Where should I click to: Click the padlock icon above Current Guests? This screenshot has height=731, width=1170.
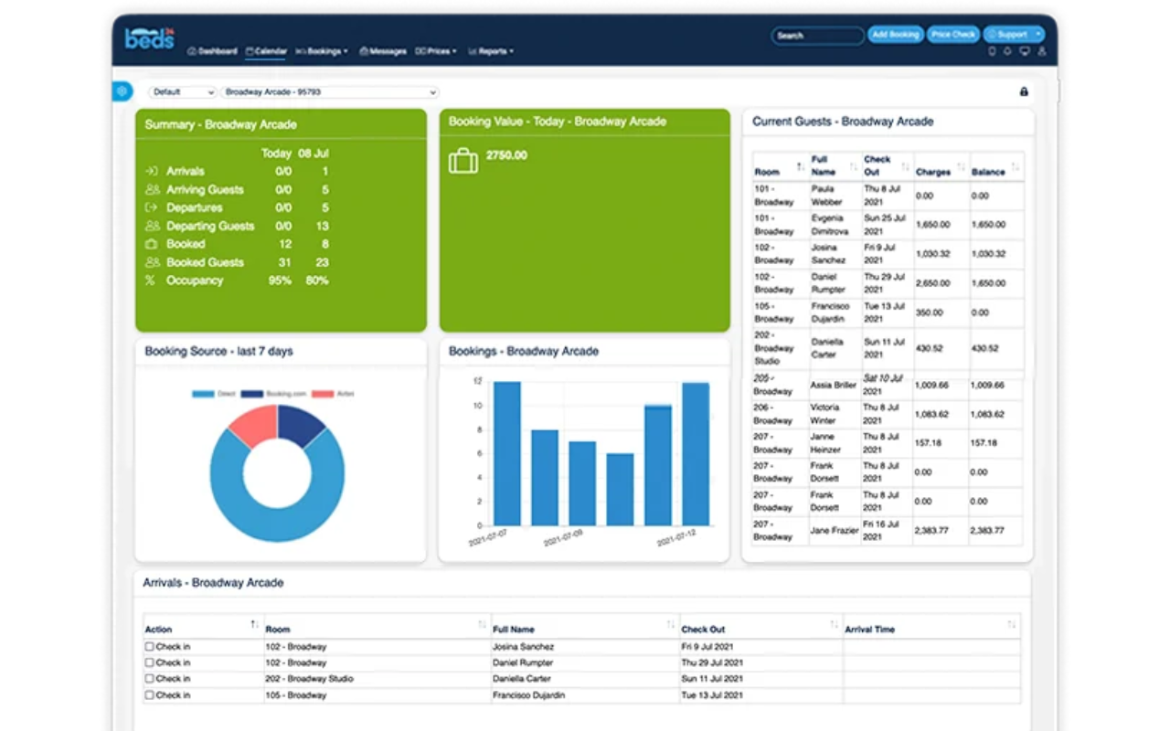tap(1024, 91)
